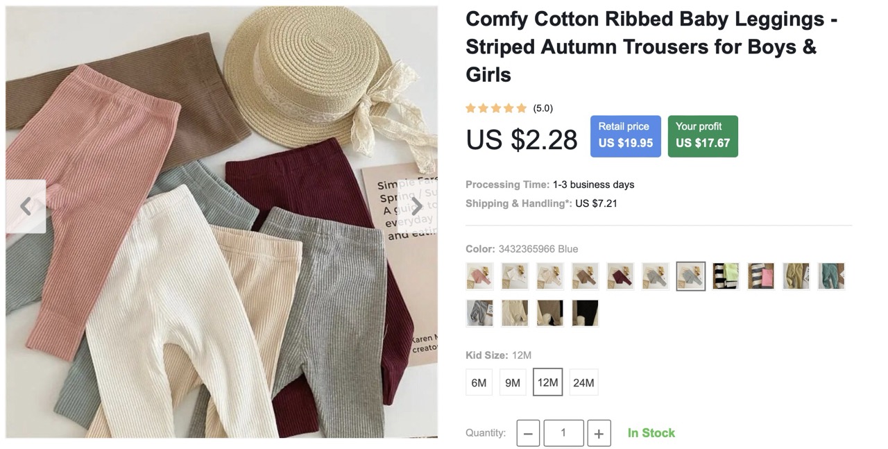Click the Retail price US $19.95 badge
Viewport: 888px width, 449px height.
tap(626, 136)
